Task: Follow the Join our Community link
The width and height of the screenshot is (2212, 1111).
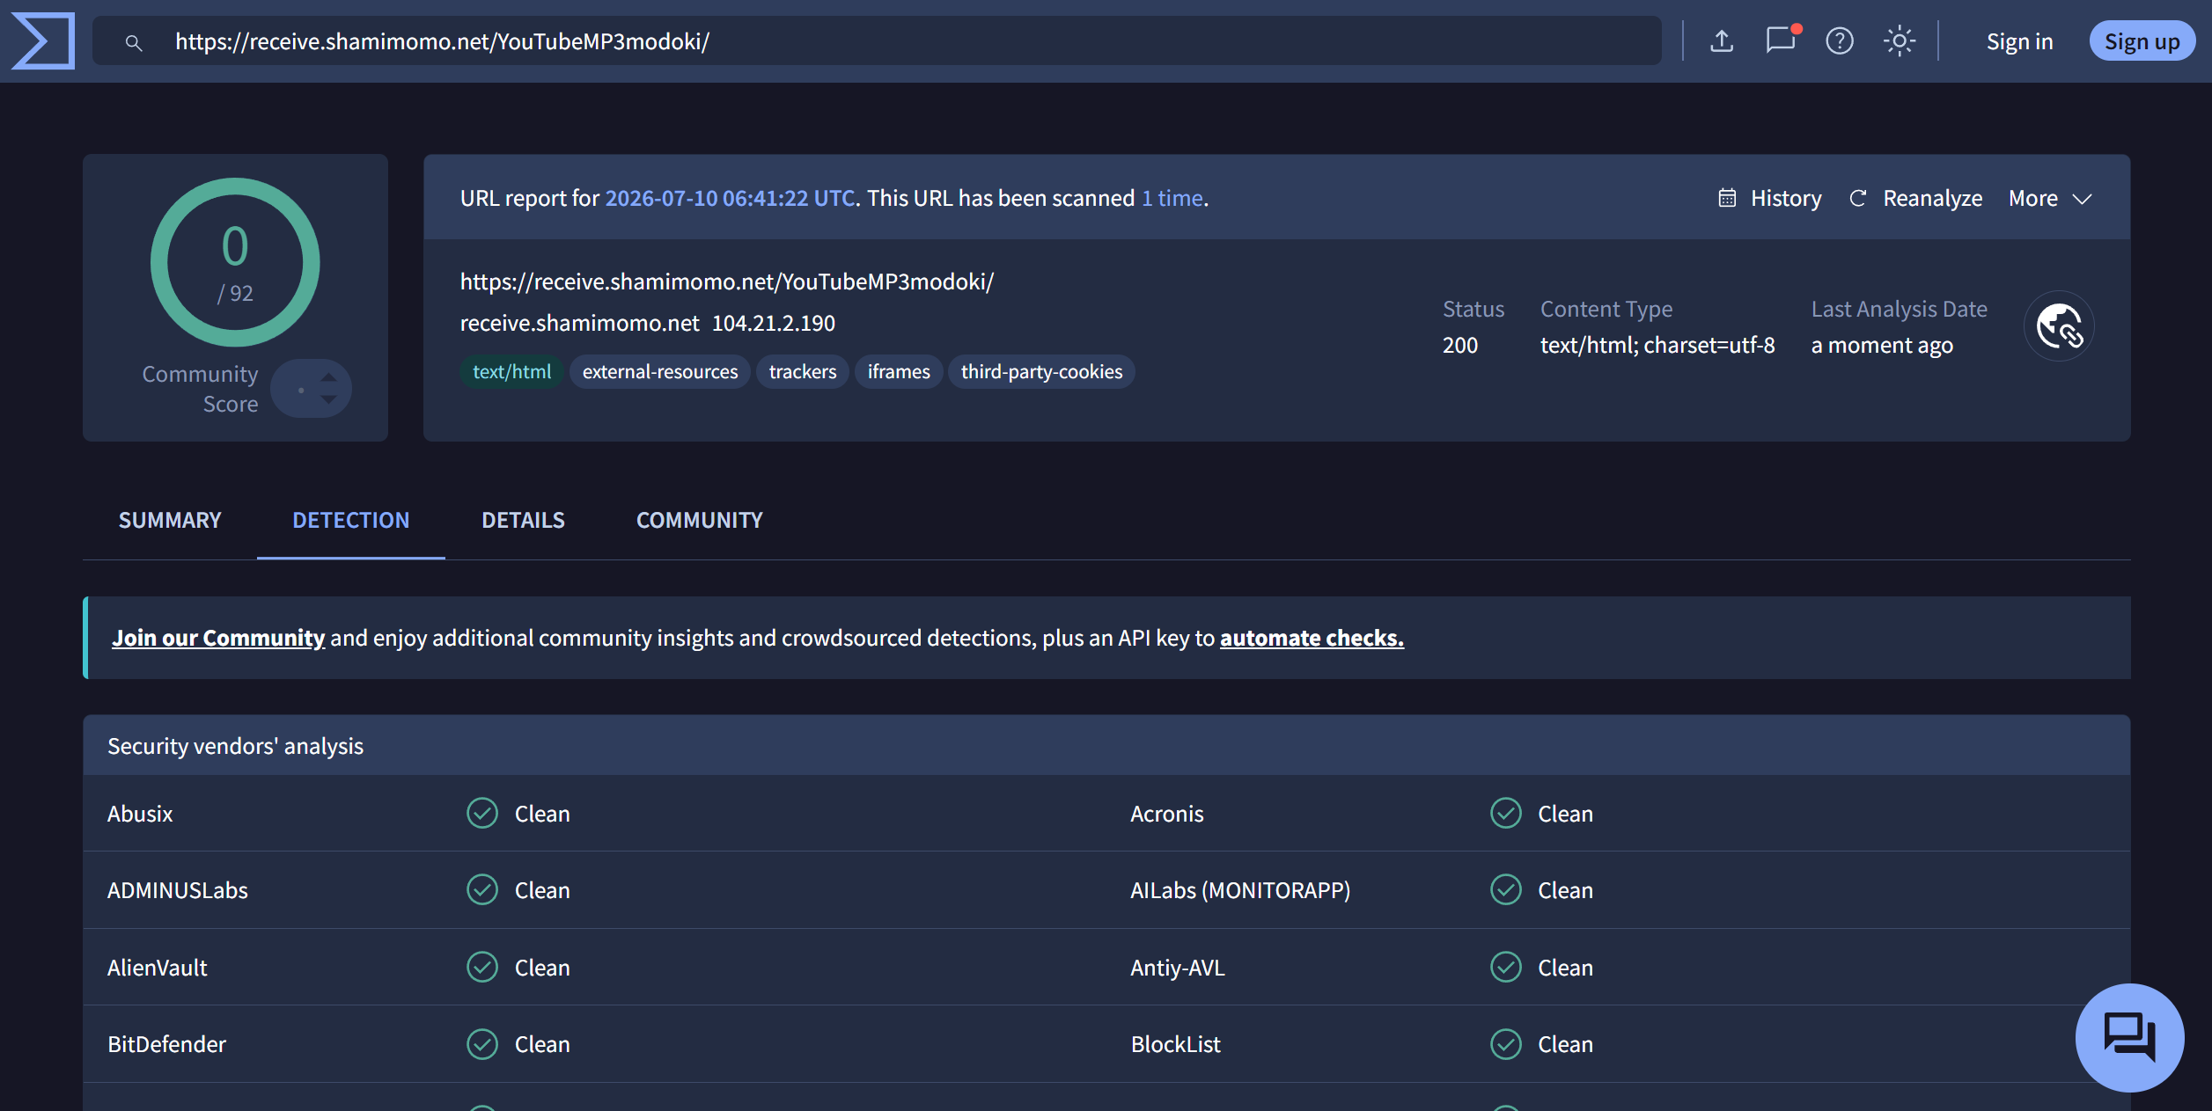Action: coord(218,637)
